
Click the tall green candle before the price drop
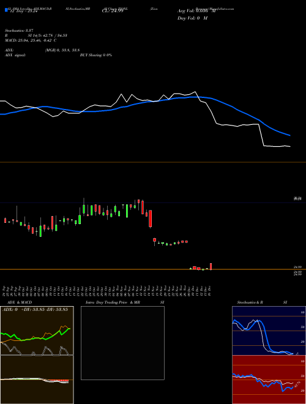click(x=127, y=211)
